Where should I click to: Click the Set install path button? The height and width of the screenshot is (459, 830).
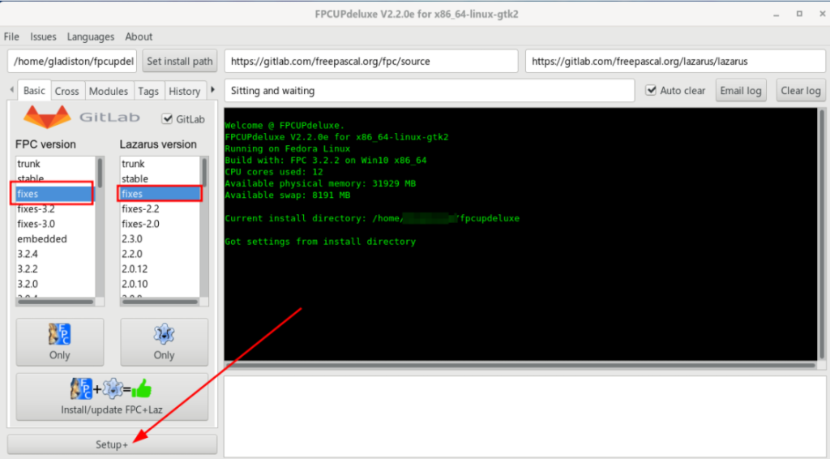tap(180, 61)
